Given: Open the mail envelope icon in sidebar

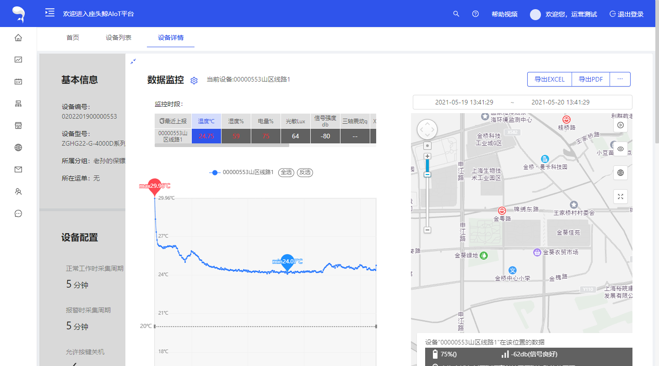Looking at the screenshot, I should 18,169.
